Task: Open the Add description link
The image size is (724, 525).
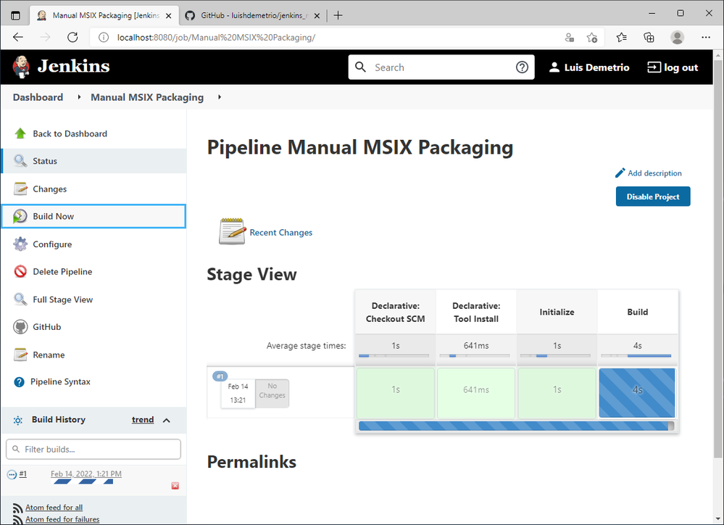Action: (654, 173)
